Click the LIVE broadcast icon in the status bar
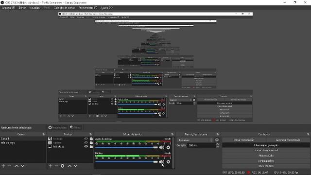Viewport: 311px width, 175px height. [x=225, y=173]
